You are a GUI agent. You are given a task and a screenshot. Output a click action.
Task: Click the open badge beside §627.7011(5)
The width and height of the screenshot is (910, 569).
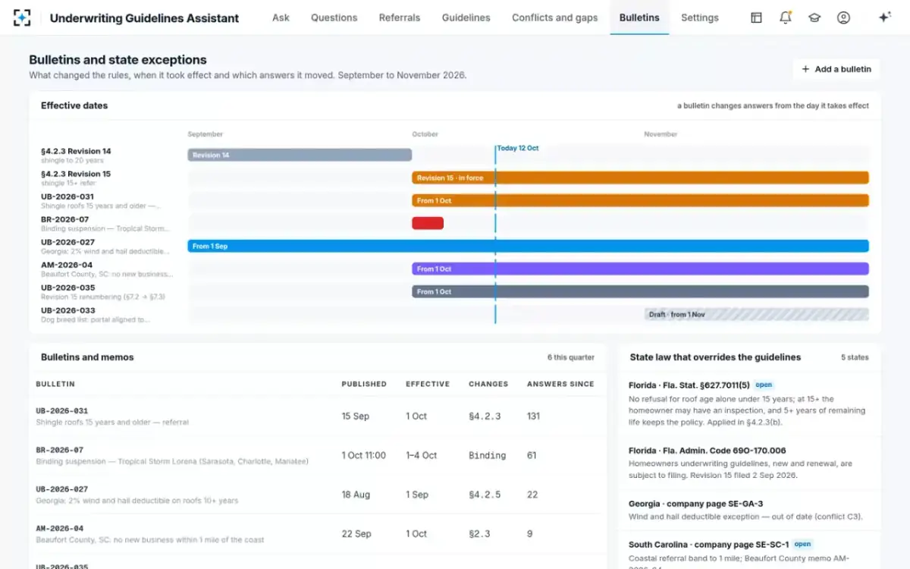pyautogui.click(x=764, y=385)
